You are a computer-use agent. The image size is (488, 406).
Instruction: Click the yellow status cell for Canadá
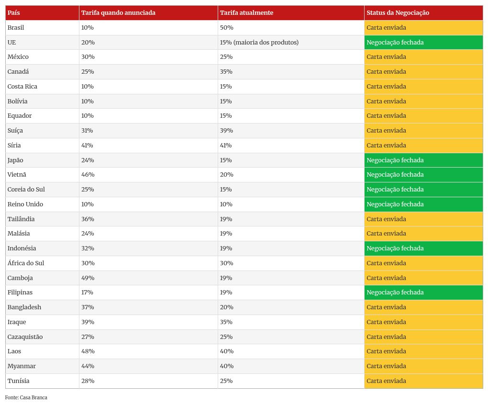point(423,72)
